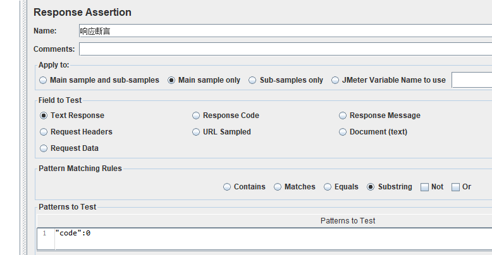This screenshot has height=255, width=492.
Task: Choose 'Equals' pattern matching rule
Action: (328, 187)
